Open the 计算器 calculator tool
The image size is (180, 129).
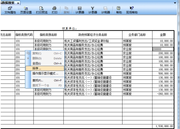[x=80, y=10]
